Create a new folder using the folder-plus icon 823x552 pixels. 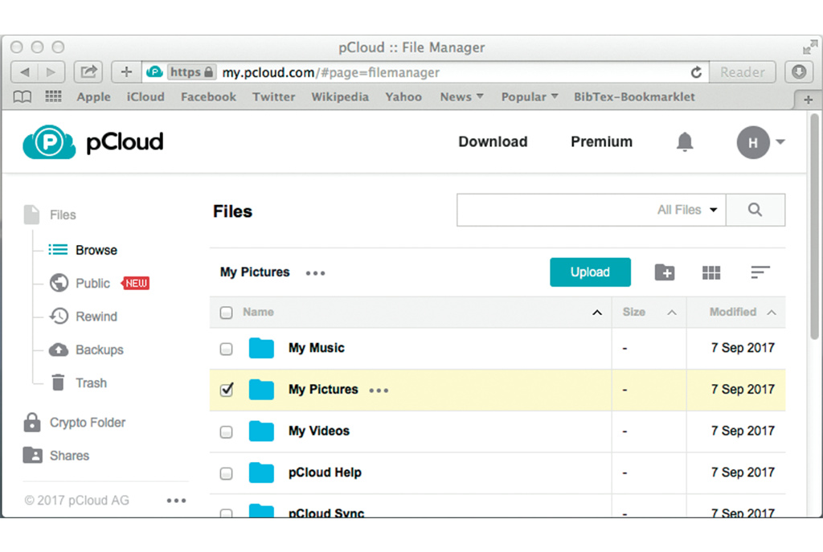click(x=665, y=272)
